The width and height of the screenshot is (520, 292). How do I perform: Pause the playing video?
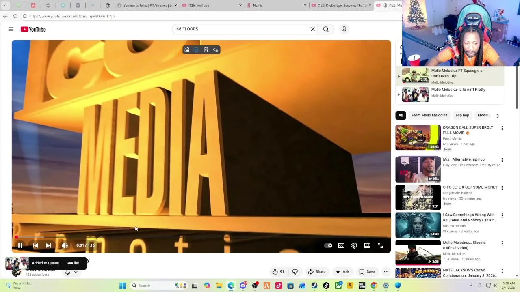20,245
